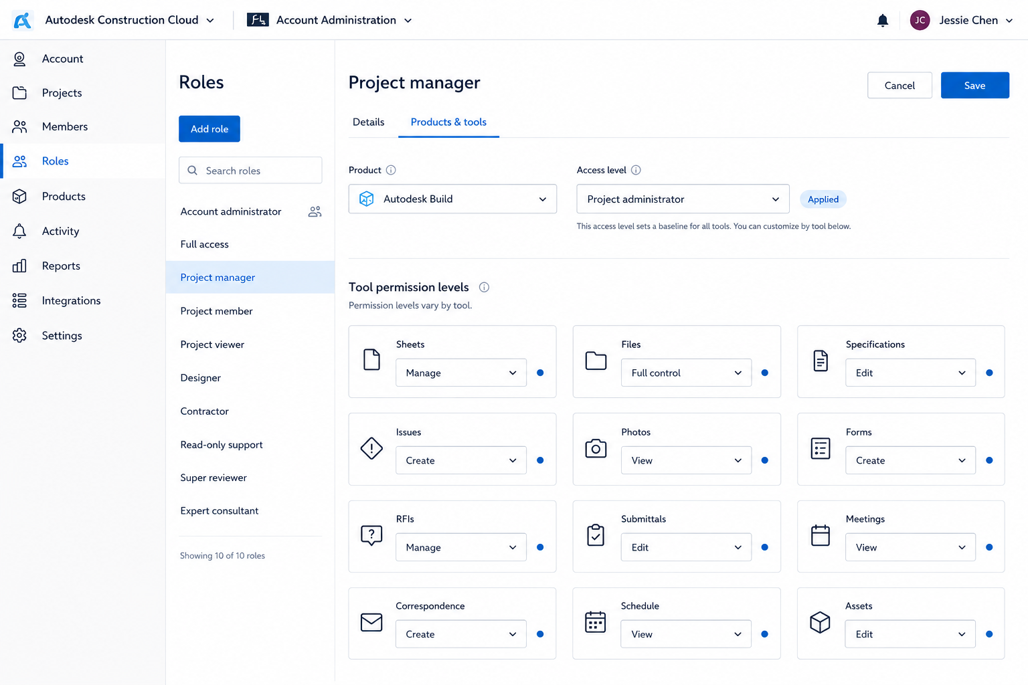
Task: Click info icon beside Tool permission levels
Action: click(484, 287)
